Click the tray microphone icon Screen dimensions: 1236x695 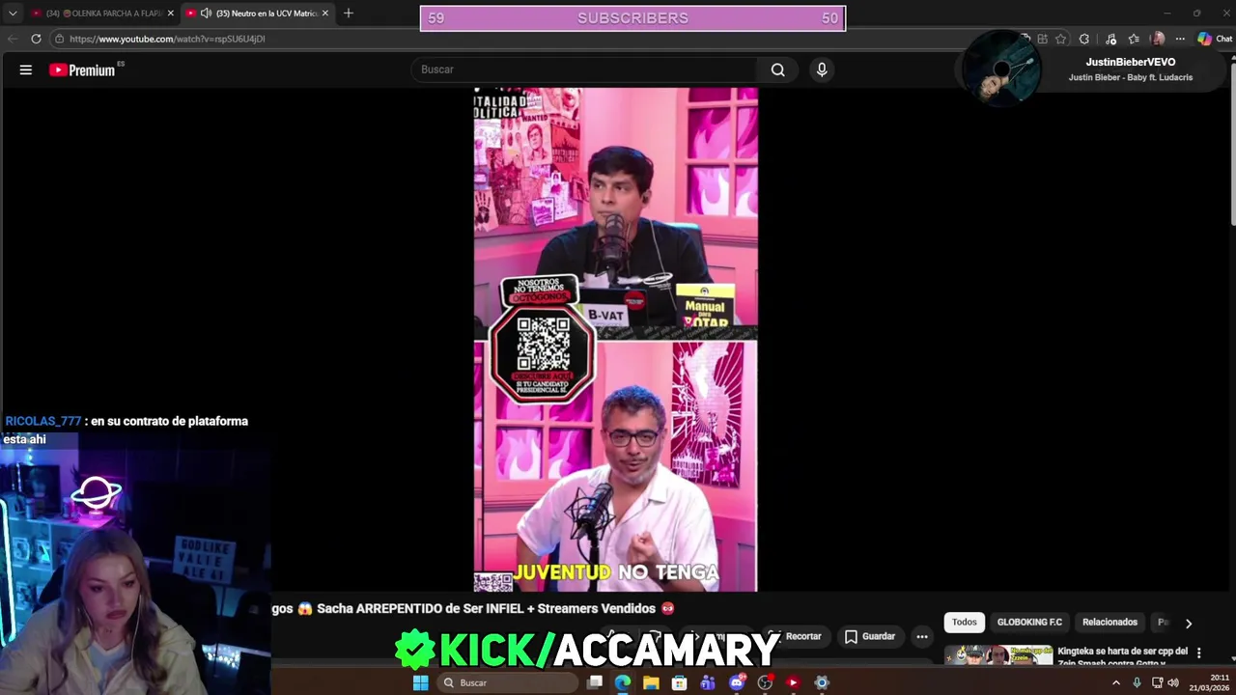coord(1137,682)
